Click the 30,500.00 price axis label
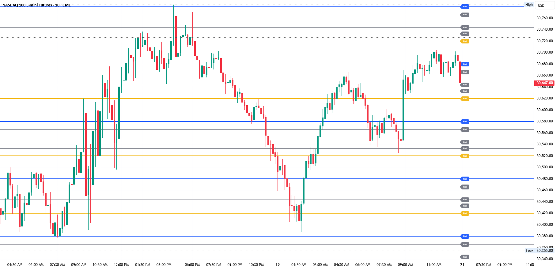The height and width of the screenshot is (269, 556). click(x=545, y=167)
